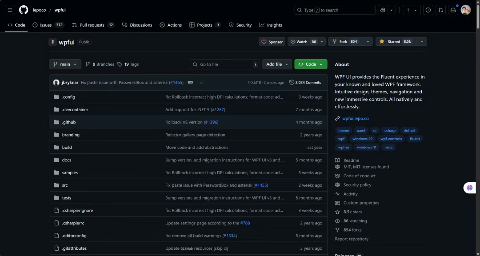Open the samples folder

click(x=70, y=173)
